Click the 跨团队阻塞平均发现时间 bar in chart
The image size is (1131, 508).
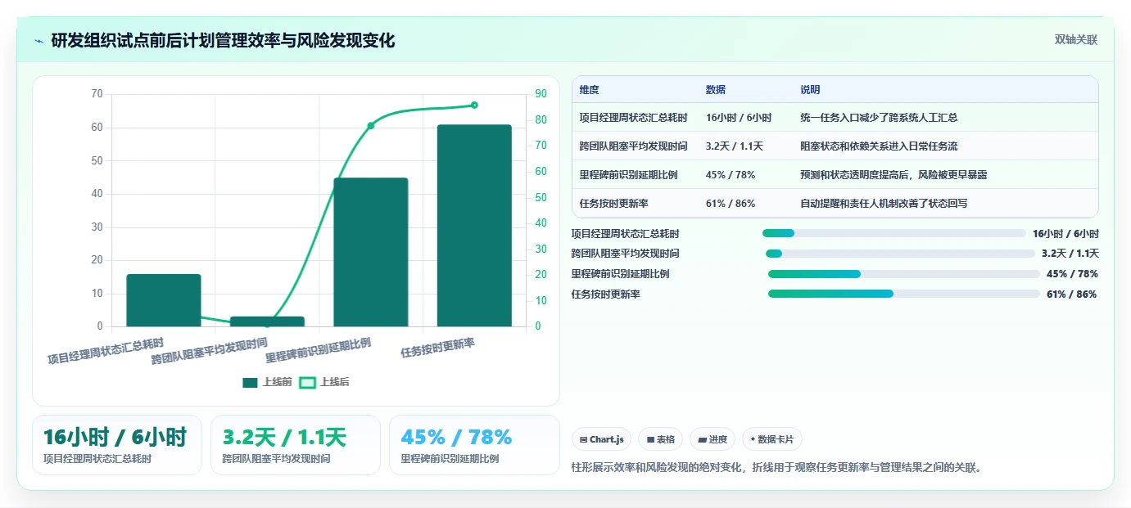click(267, 321)
